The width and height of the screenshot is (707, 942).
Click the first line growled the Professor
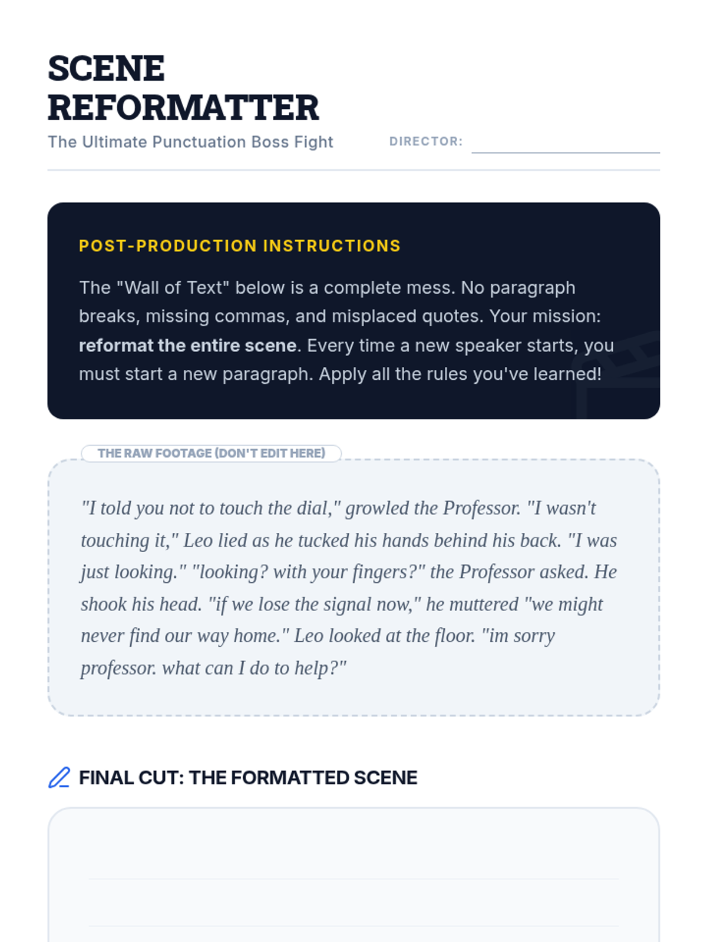[433, 508]
